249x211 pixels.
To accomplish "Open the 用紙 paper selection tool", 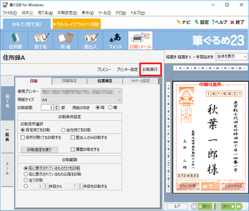I will (x=65, y=40).
